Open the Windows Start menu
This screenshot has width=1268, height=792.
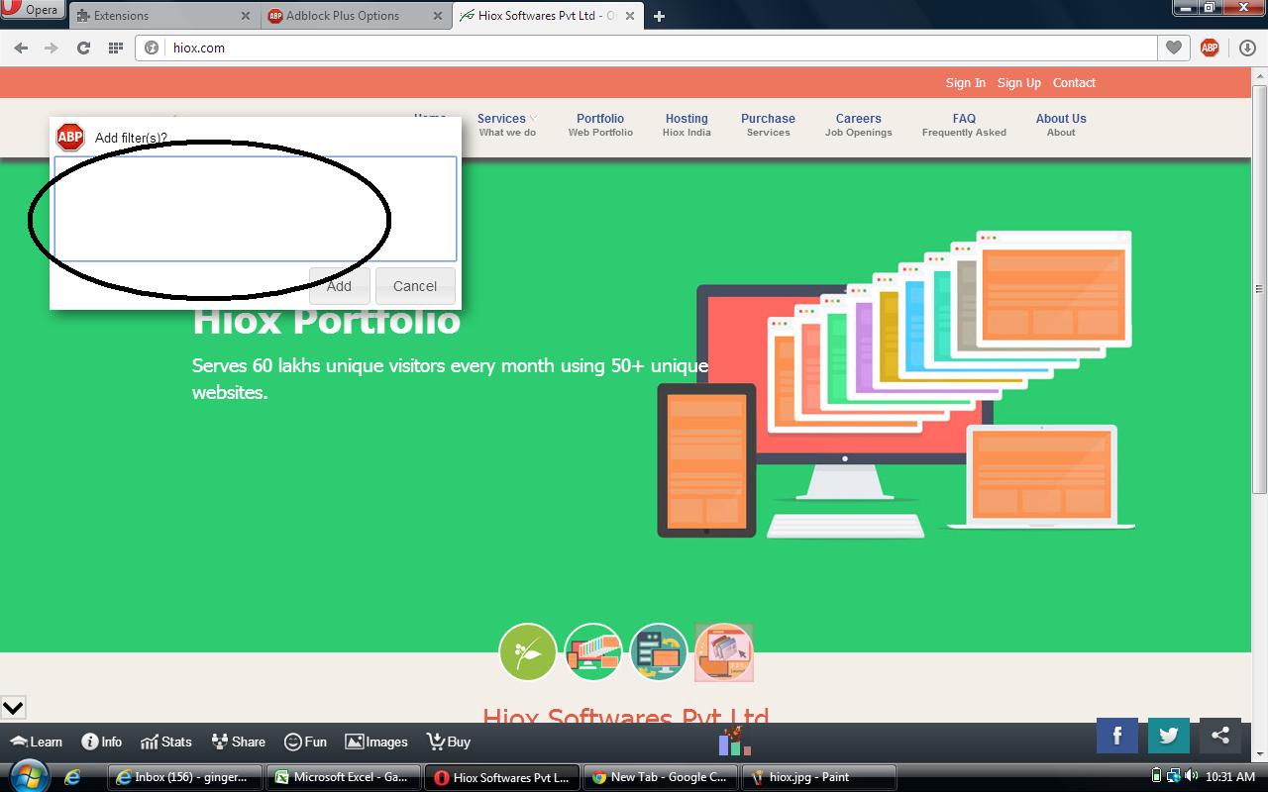tap(28, 776)
